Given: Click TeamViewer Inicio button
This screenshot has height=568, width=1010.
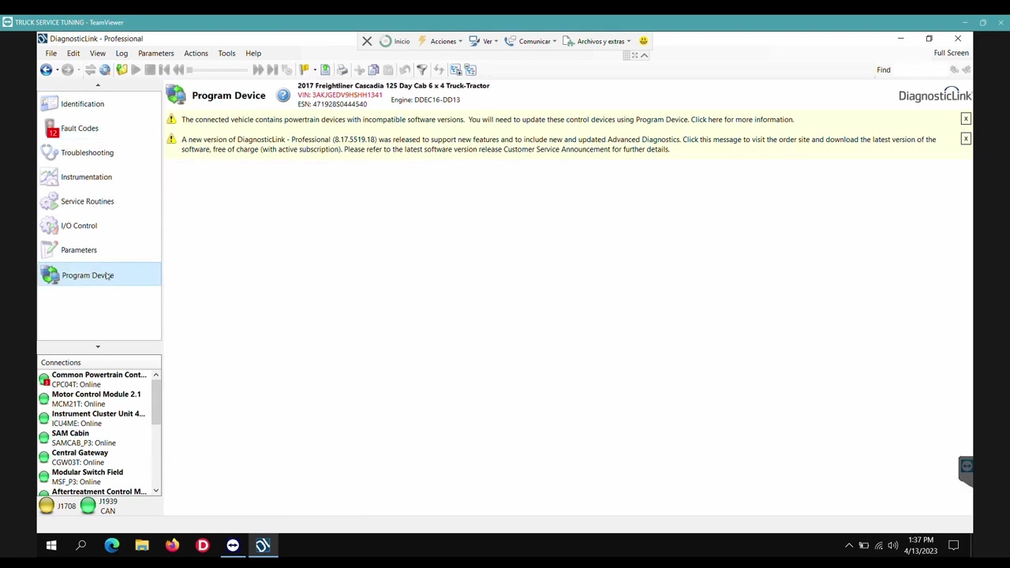Looking at the screenshot, I should pyautogui.click(x=395, y=41).
